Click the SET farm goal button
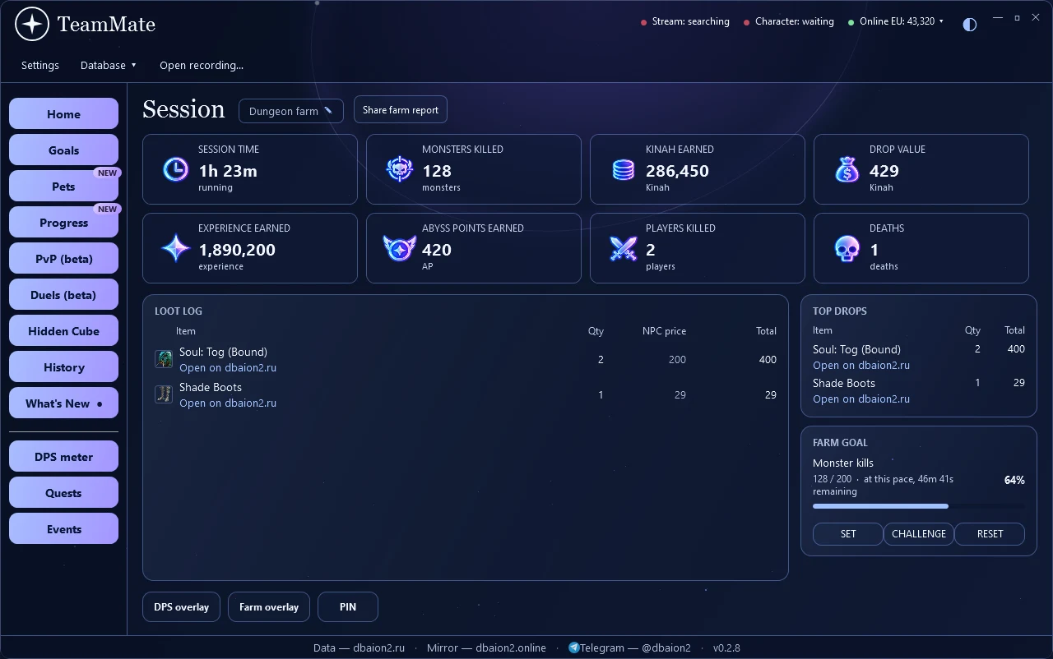 [x=847, y=534]
